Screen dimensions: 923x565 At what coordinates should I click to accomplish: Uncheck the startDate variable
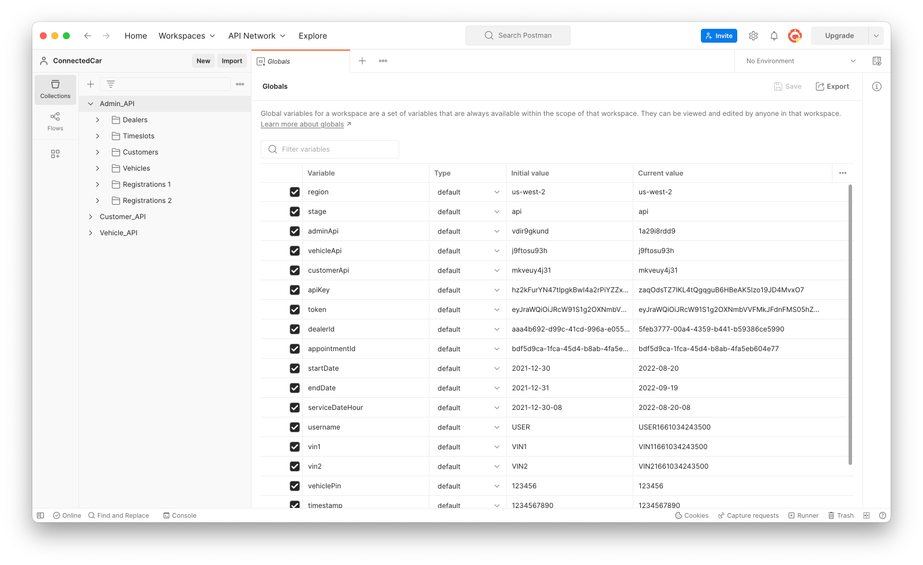pyautogui.click(x=295, y=368)
